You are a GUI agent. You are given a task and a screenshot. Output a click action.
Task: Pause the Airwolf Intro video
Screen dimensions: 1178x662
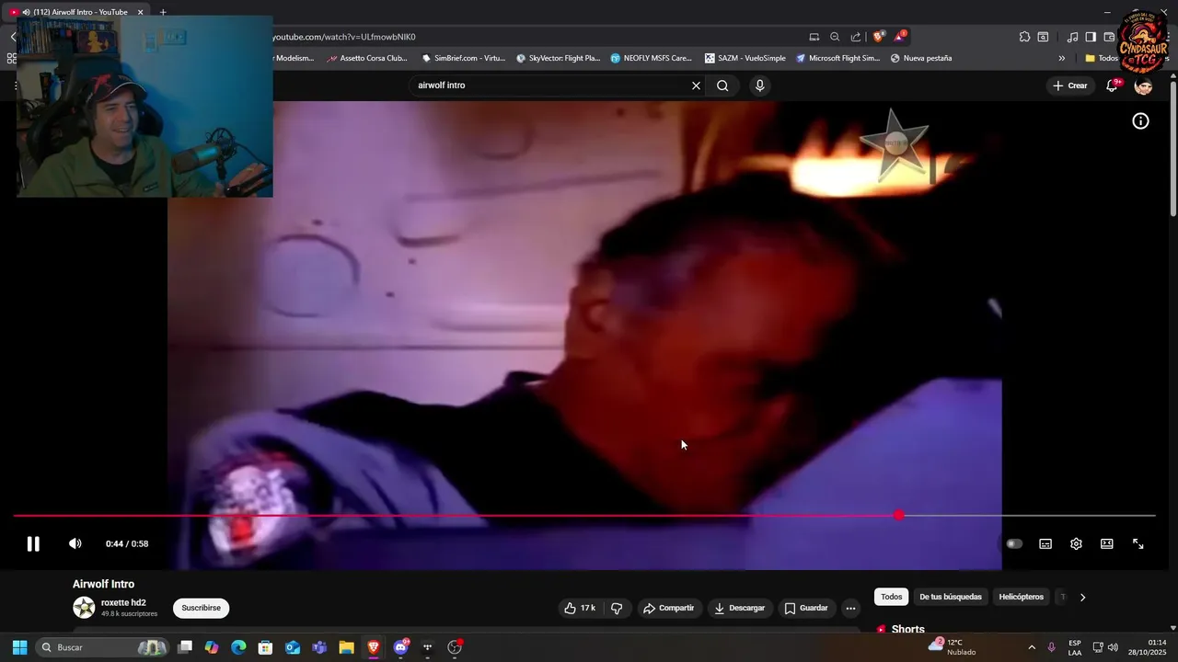(x=33, y=543)
